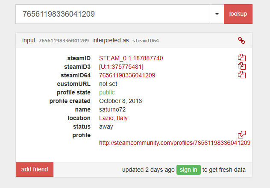
Task: Open the steamcommunity.com profile URL
Action: point(175,143)
